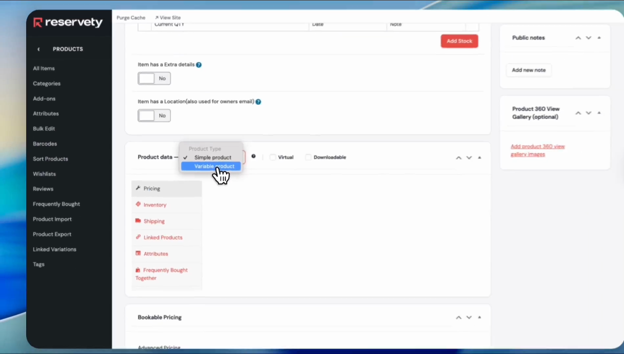Click the back arrow beside PRODUCTS
This screenshot has width=624, height=354.
[39, 49]
